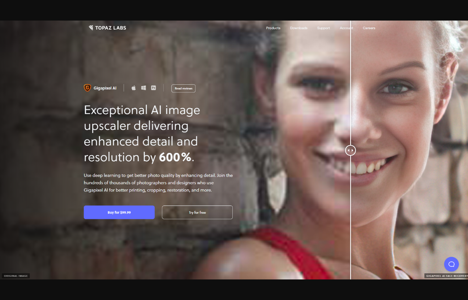Click the before/after comparison slider handle
The image size is (468, 300).
(x=350, y=150)
